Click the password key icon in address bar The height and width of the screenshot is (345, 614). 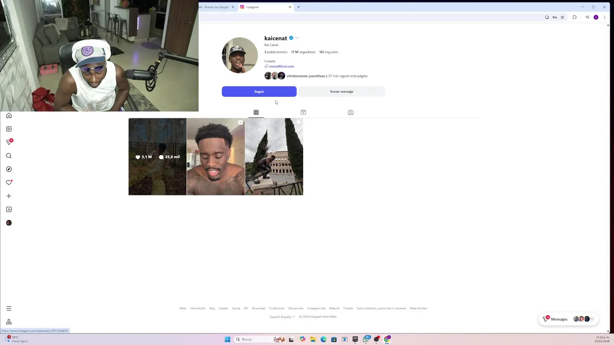pos(555,17)
